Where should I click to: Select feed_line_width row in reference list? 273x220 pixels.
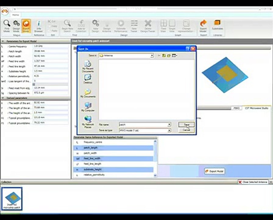tap(113, 159)
